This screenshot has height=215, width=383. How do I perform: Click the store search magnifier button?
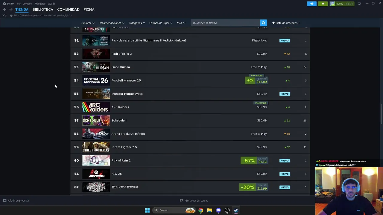point(263,23)
